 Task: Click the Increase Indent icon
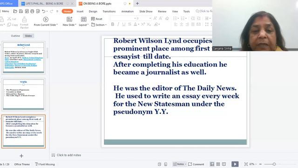click(x=199, y=18)
